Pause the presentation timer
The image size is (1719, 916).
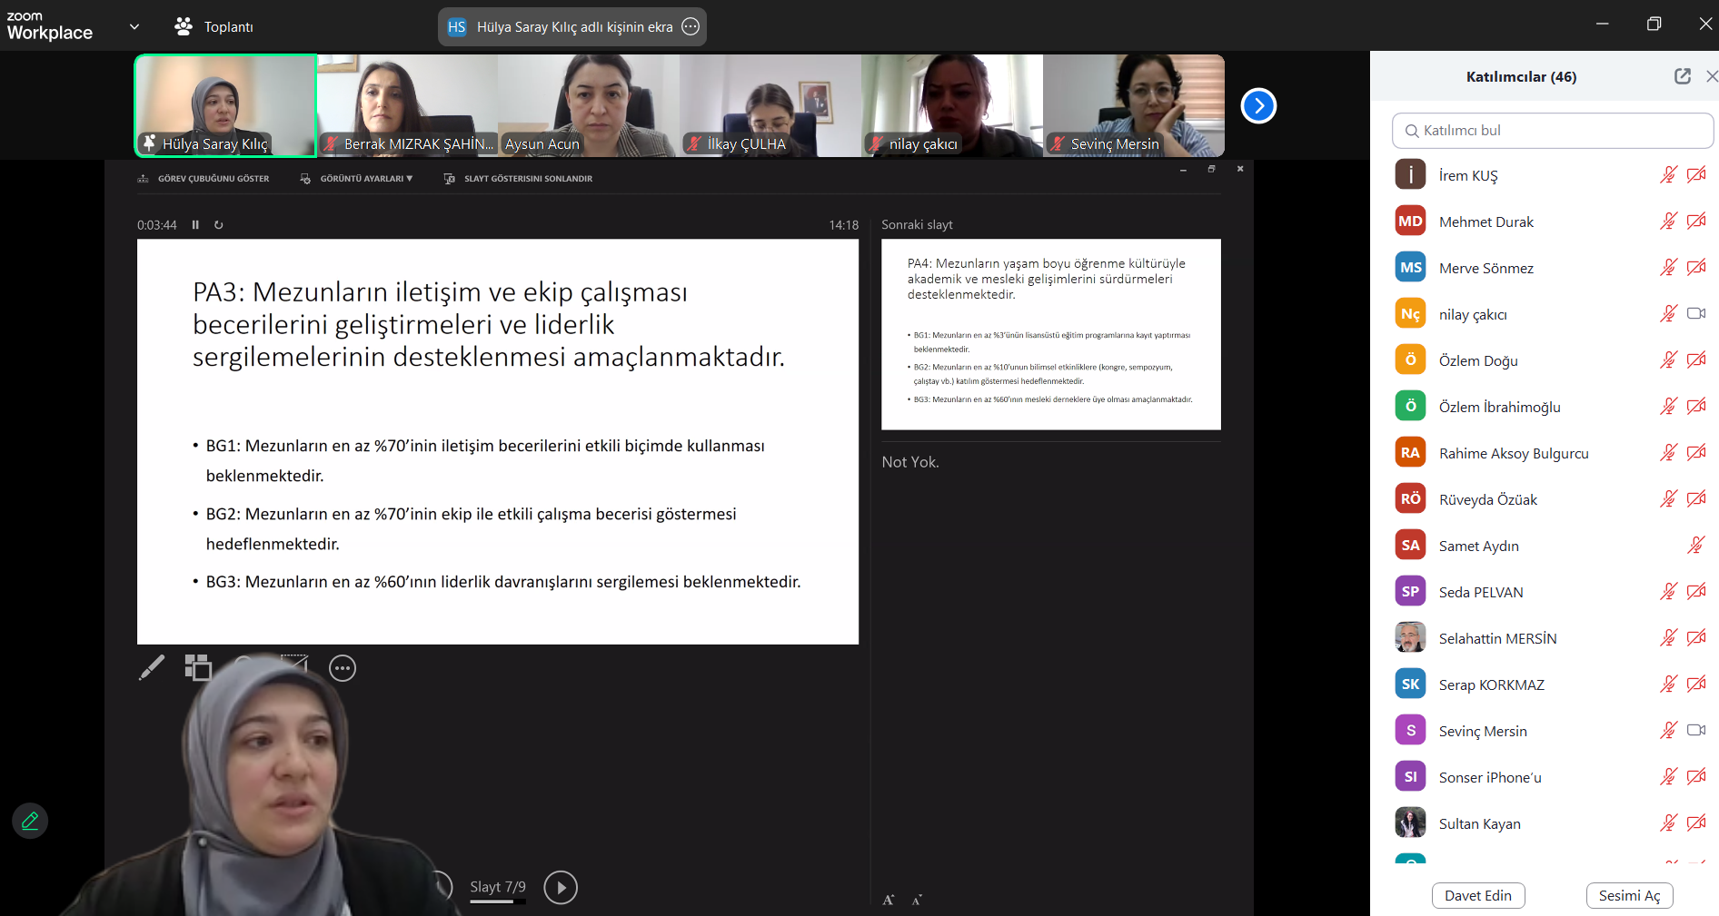[x=195, y=225]
